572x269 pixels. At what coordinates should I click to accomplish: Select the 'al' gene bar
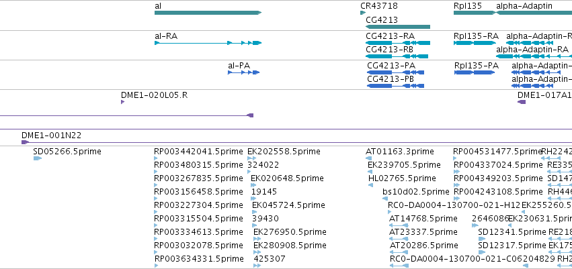(x=208, y=13)
